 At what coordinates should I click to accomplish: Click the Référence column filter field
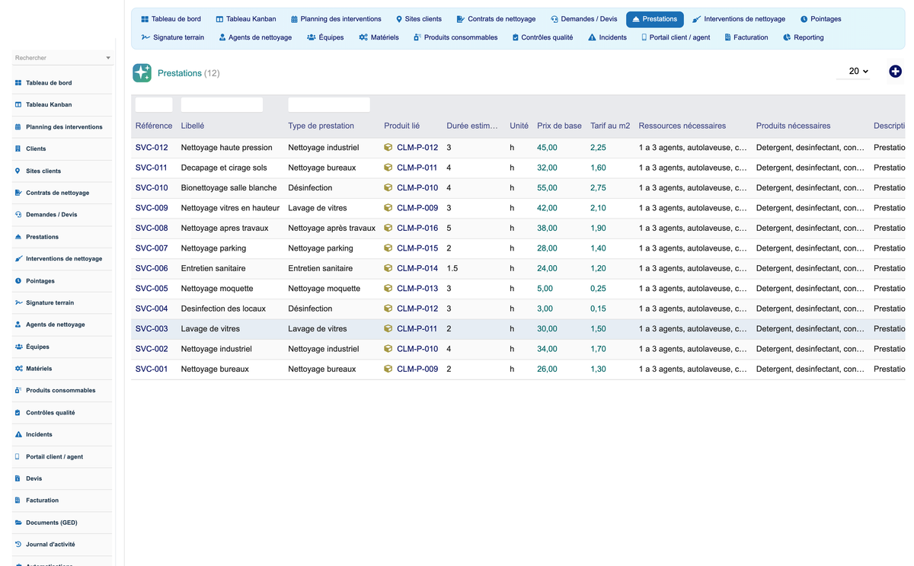coord(154,104)
